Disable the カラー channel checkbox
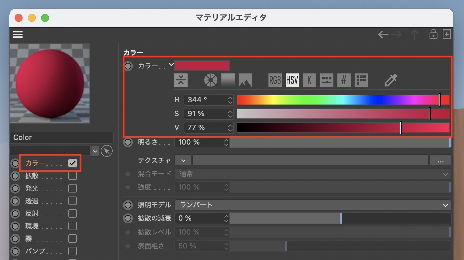Image resolution: width=464 pixels, height=260 pixels. [x=73, y=163]
